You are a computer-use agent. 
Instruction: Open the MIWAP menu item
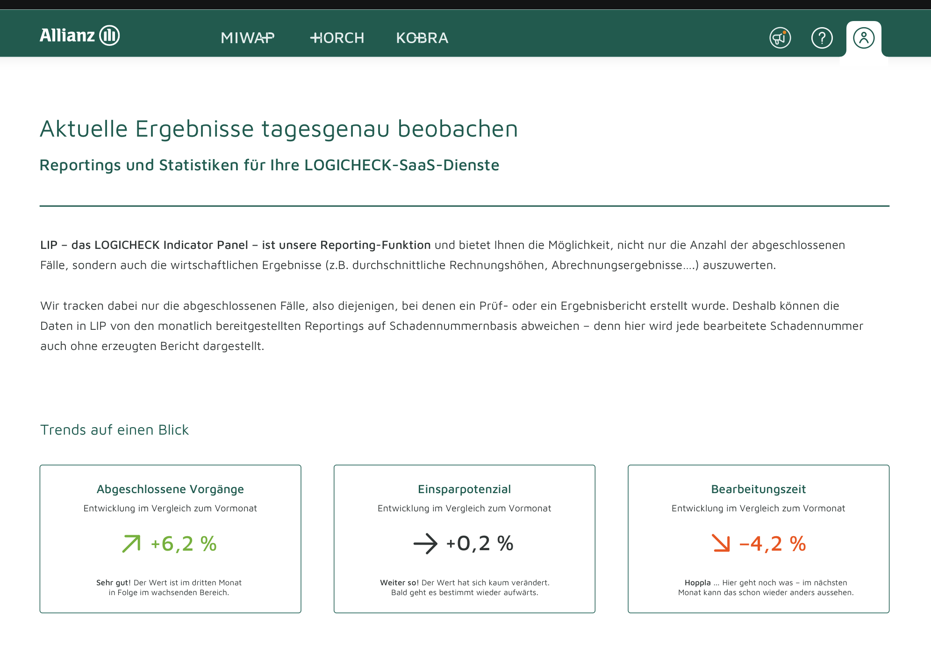coord(247,38)
